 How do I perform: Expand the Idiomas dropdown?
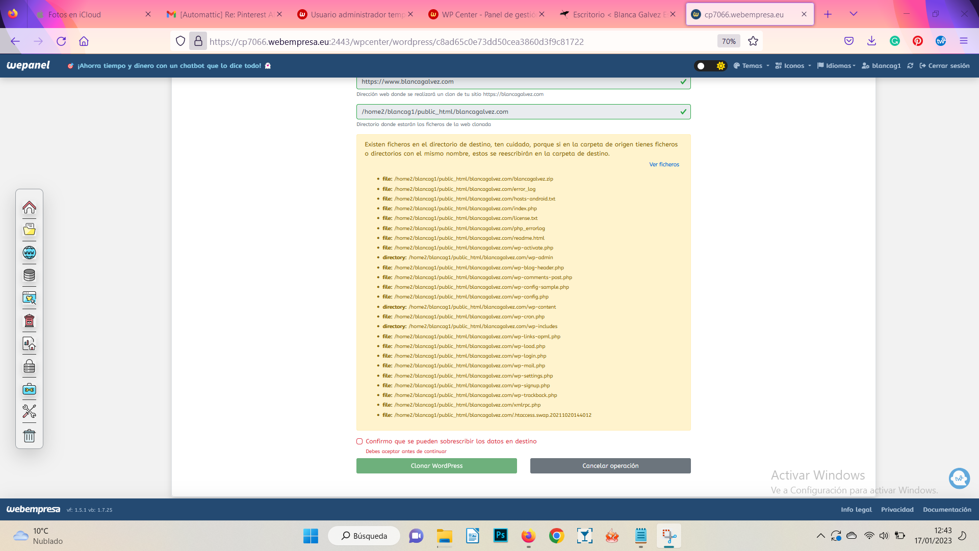coord(836,66)
